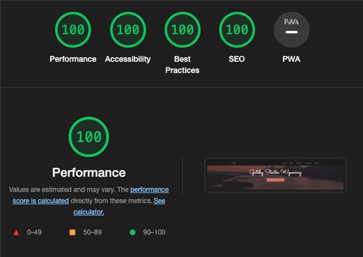Click the red triangle legend icon

pos(16,232)
